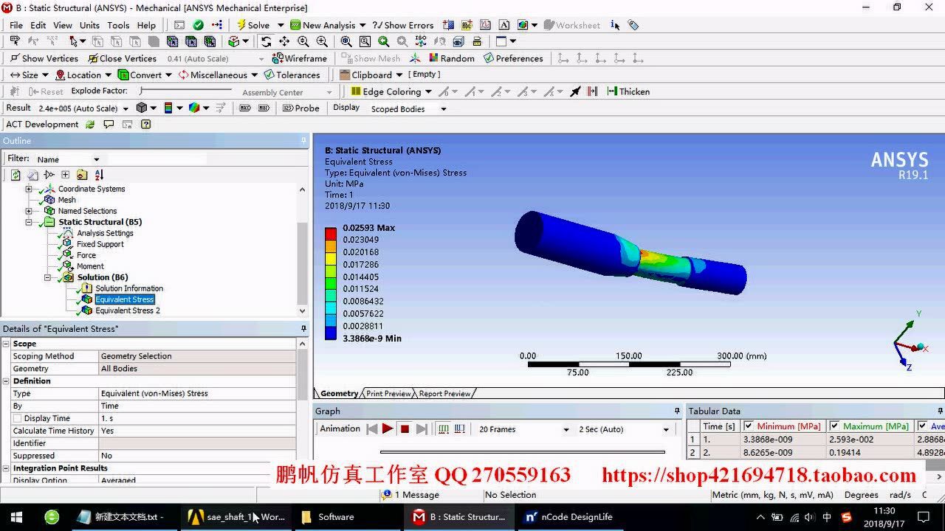Open the Units menu

point(89,24)
